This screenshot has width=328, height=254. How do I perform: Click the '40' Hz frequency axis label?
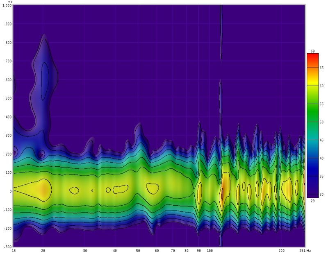(115, 251)
